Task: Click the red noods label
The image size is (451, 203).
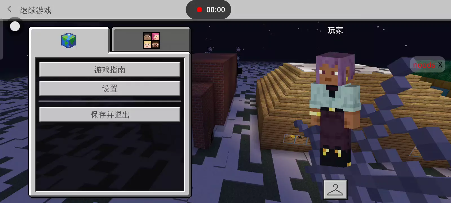Action: coord(424,65)
